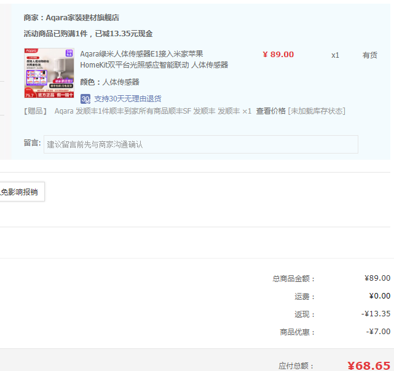Select the 已减13.35元现金 promotion text
Viewport: 394px width, 371px height.
click(124, 34)
